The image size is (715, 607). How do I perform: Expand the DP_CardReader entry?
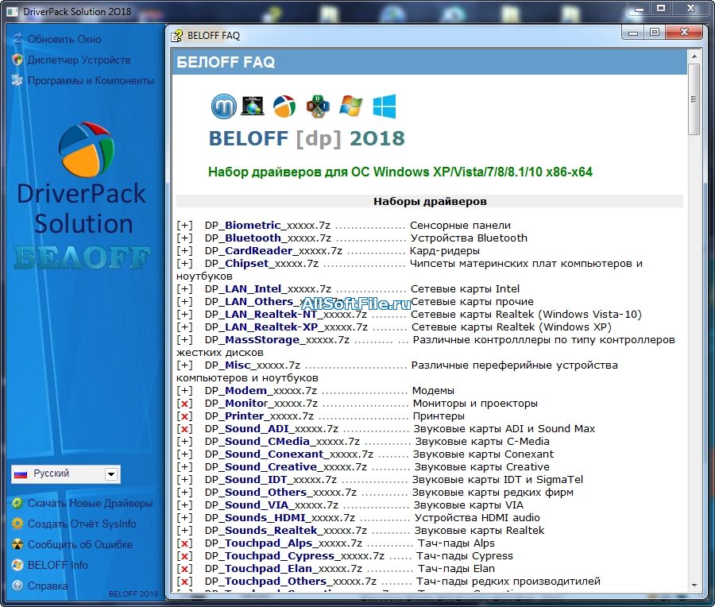[184, 251]
